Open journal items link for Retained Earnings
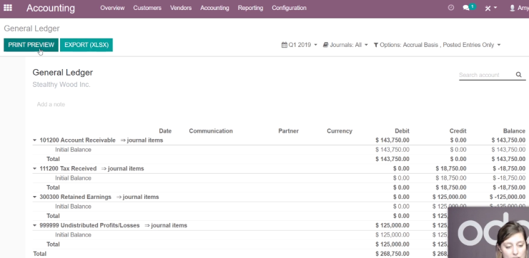Image resolution: width=529 pixels, height=258 pixels. (138, 197)
